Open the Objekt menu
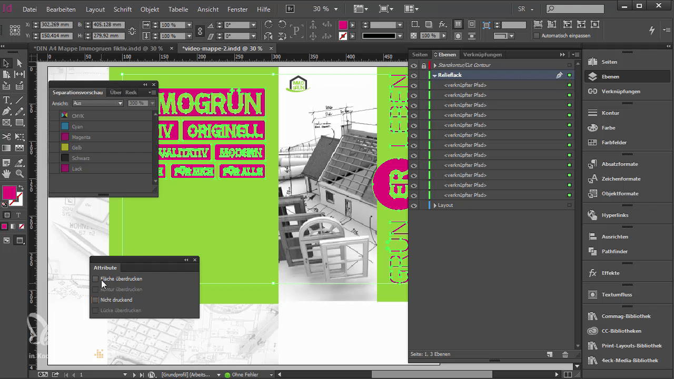Viewport: 674px width, 379px height. click(150, 9)
